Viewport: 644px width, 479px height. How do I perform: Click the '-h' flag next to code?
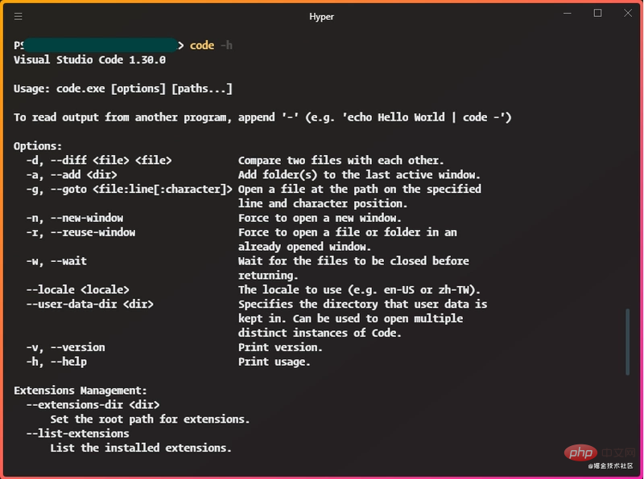[x=226, y=46]
